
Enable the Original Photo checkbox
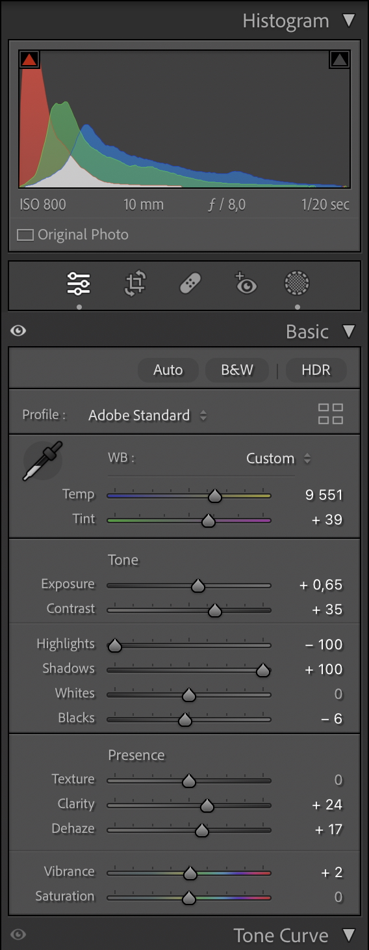(25, 235)
